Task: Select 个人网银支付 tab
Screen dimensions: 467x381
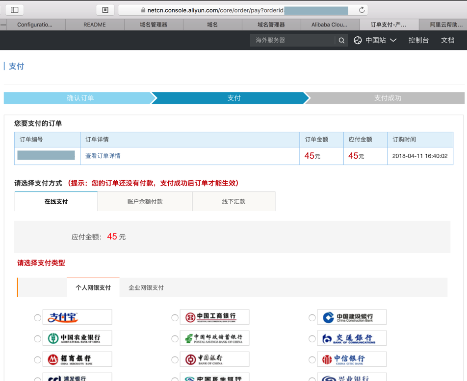Action: click(93, 287)
